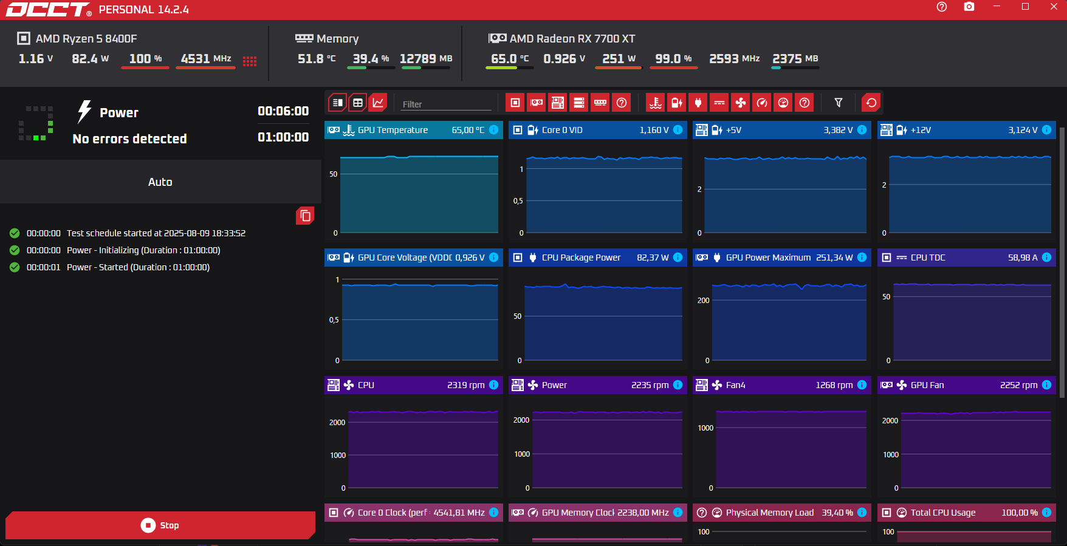Viewport: 1067px width, 546px height.
Task: Open info for CPU Package Power graph
Action: (x=678, y=258)
